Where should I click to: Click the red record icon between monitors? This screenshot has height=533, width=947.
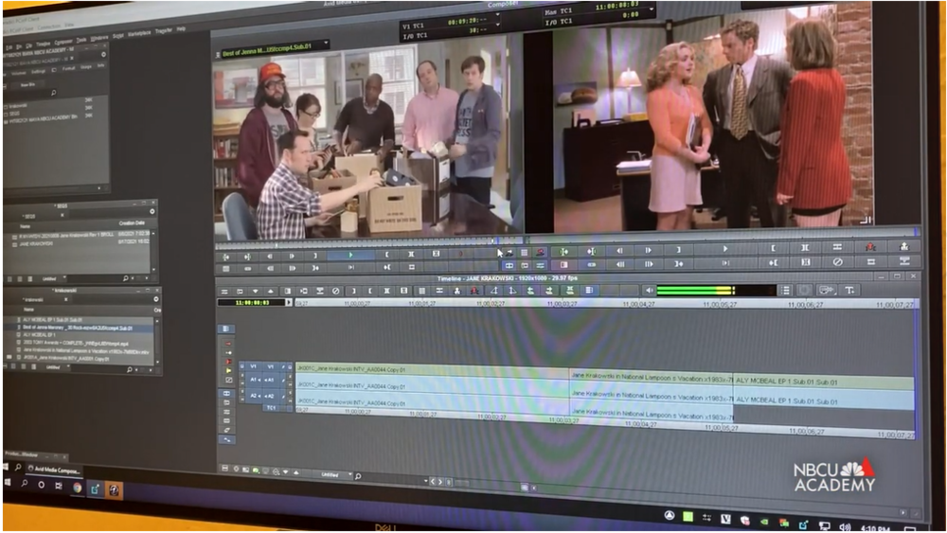[x=540, y=252]
